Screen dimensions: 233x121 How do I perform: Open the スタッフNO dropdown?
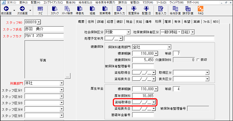point(39,22)
